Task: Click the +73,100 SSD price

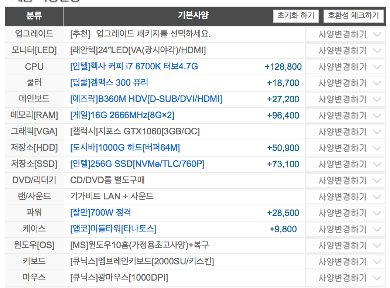Action: 283,164
